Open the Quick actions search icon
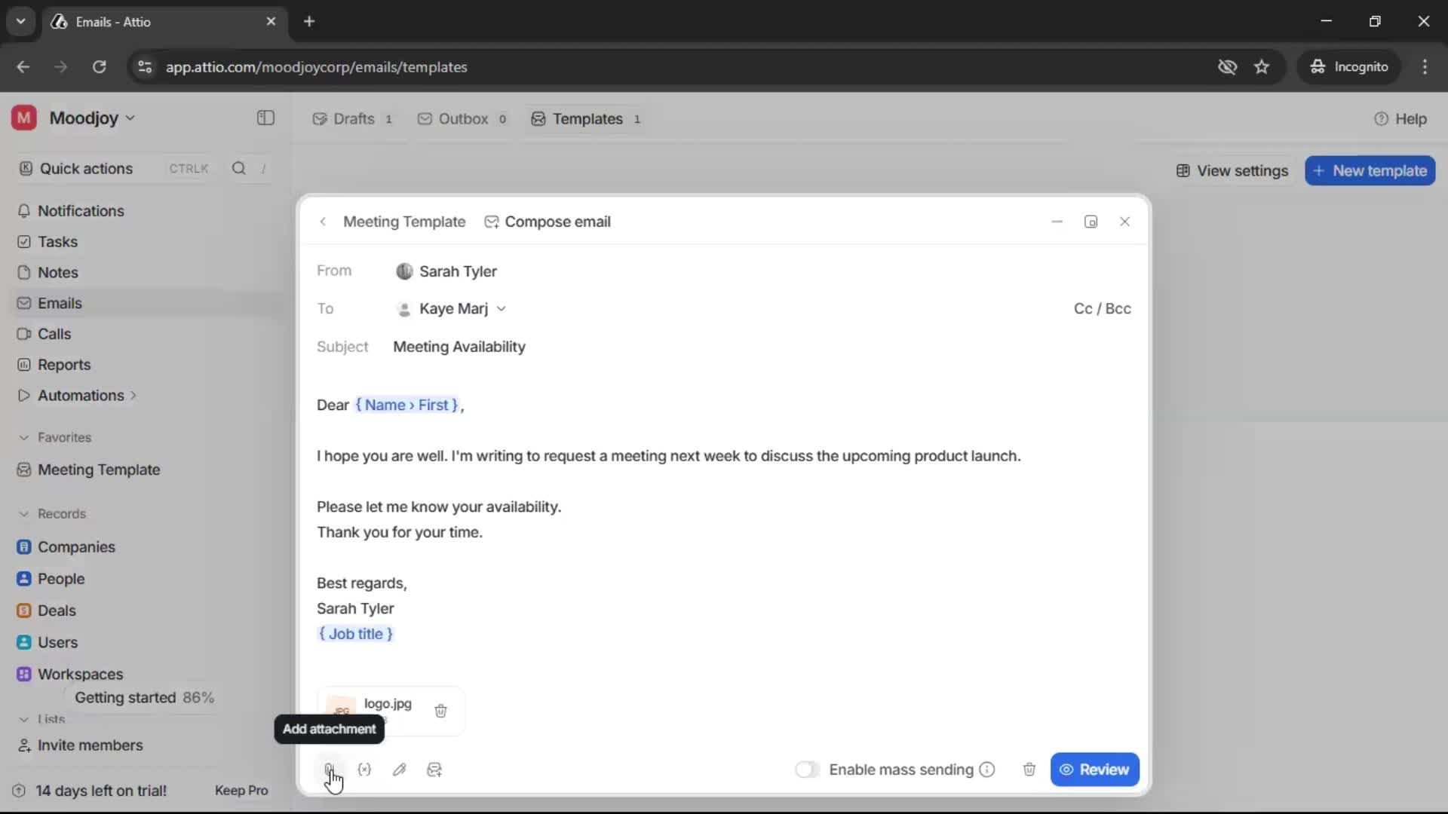Image resolution: width=1448 pixels, height=814 pixels. (239, 168)
